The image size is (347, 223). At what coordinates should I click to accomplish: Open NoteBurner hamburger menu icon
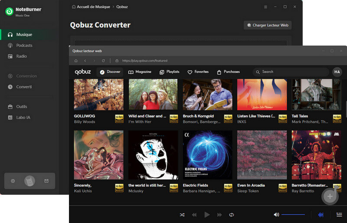click(265, 7)
